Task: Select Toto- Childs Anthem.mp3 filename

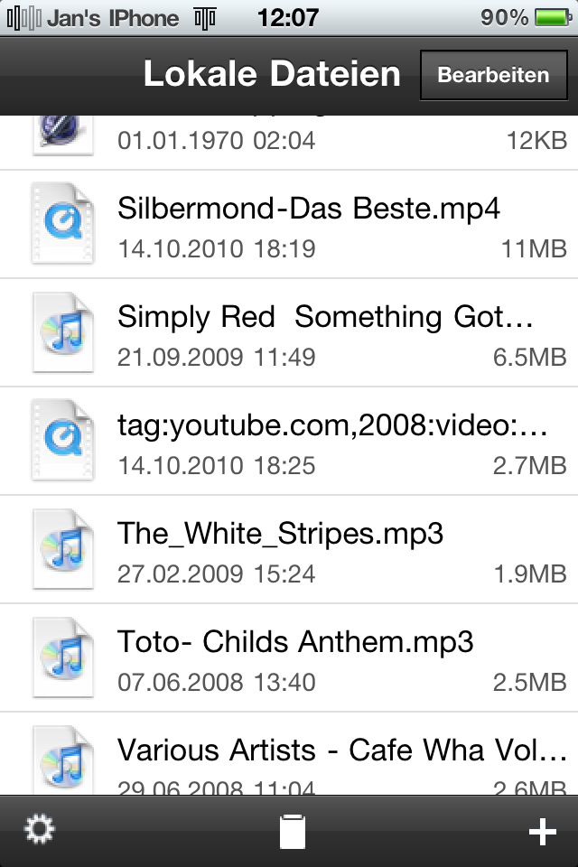Action: click(x=295, y=642)
